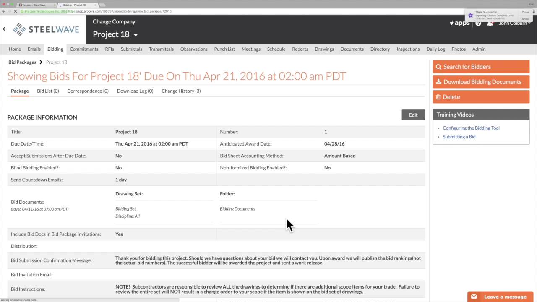The height and width of the screenshot is (302, 537).
Task: Click the iMovie star notification icon
Action: [471, 15]
